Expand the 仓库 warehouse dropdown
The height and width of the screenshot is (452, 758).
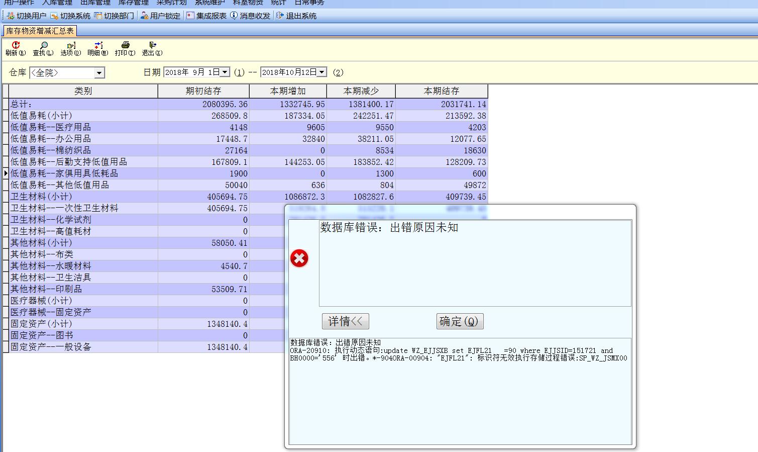(99, 73)
